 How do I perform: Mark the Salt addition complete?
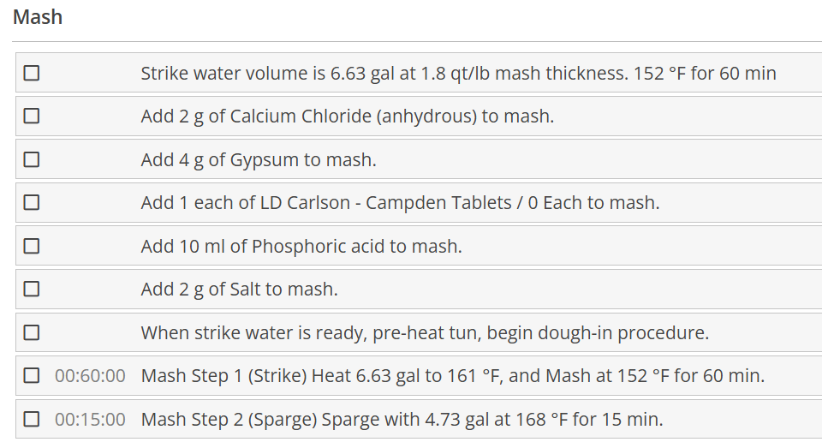click(x=32, y=290)
